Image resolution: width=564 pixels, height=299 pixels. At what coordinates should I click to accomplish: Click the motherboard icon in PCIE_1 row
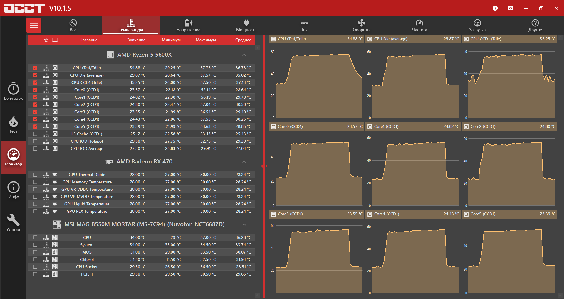[55, 274]
